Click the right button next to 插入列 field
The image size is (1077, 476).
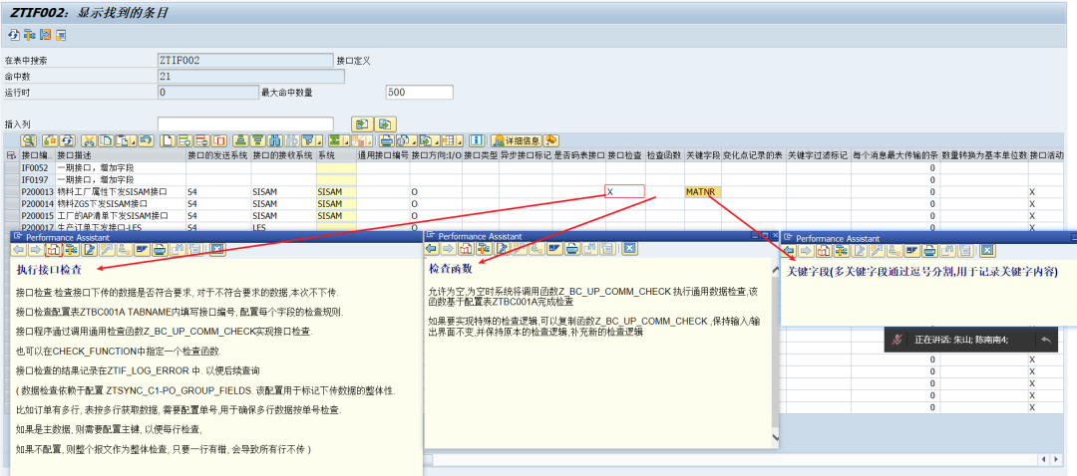coord(386,124)
